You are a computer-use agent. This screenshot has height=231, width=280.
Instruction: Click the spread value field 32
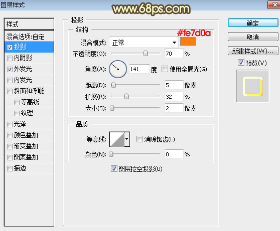tap(174, 97)
